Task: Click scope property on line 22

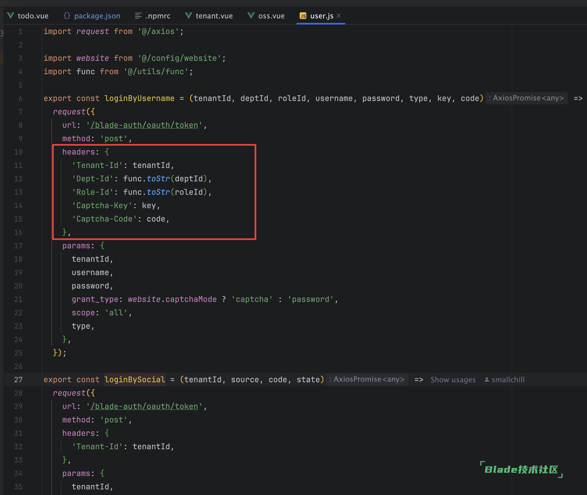Action: 83,313
